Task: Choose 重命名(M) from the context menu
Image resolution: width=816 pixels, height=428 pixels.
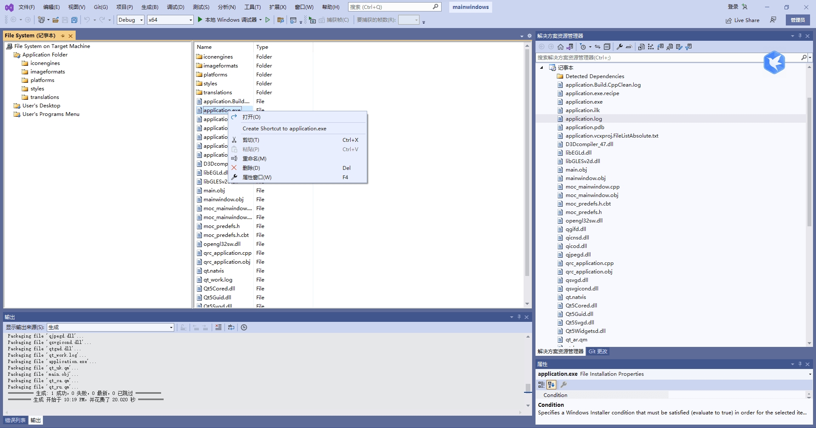Action: pyautogui.click(x=254, y=158)
